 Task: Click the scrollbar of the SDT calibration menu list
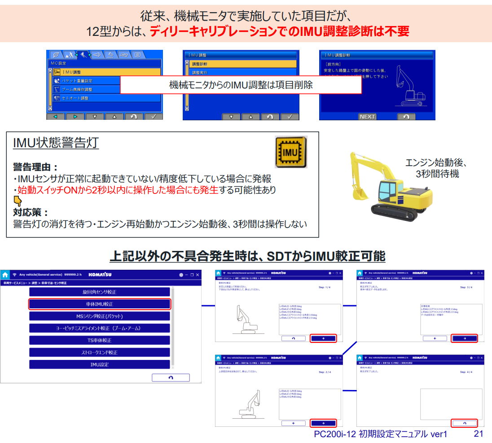(x=173, y=328)
